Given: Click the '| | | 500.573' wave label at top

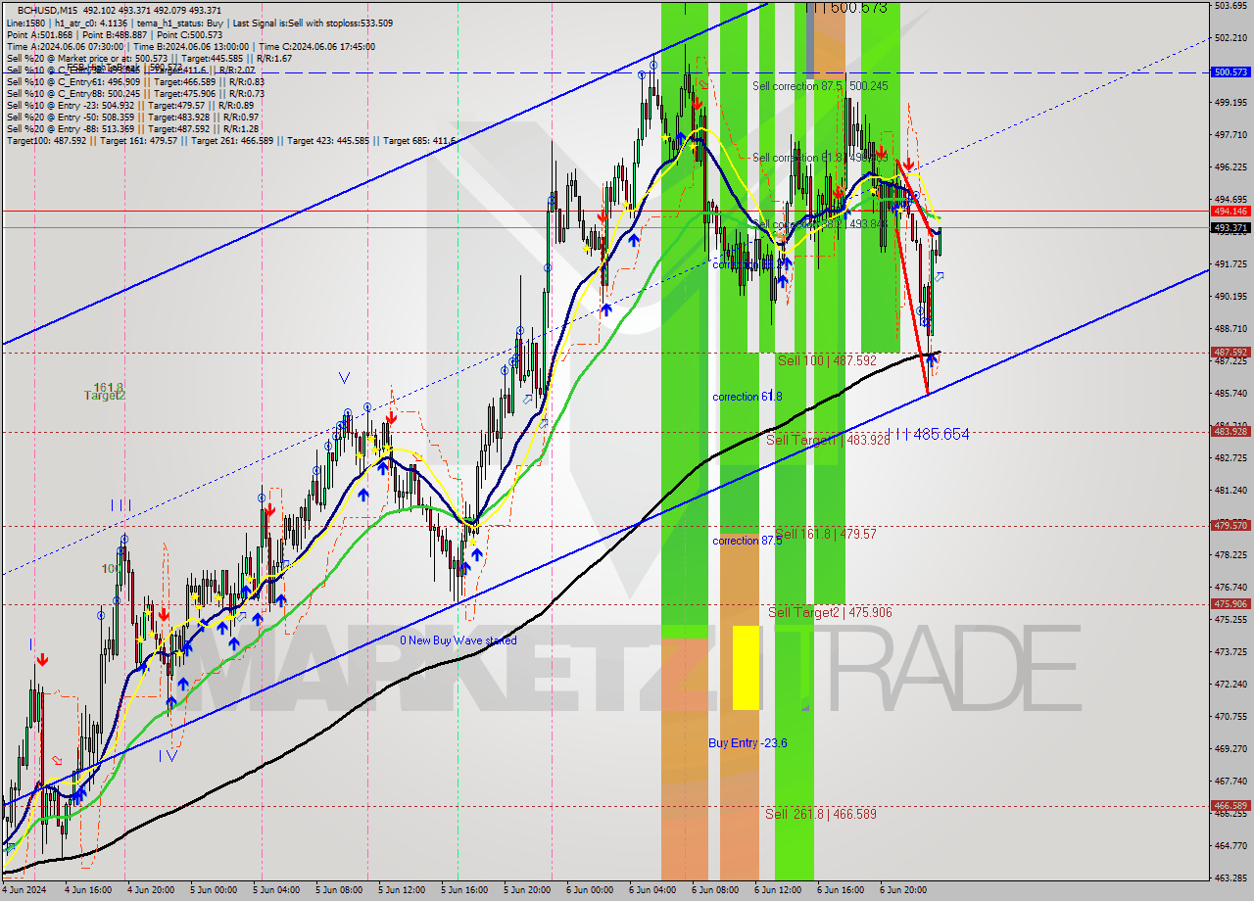Looking at the screenshot, I should (x=846, y=8).
